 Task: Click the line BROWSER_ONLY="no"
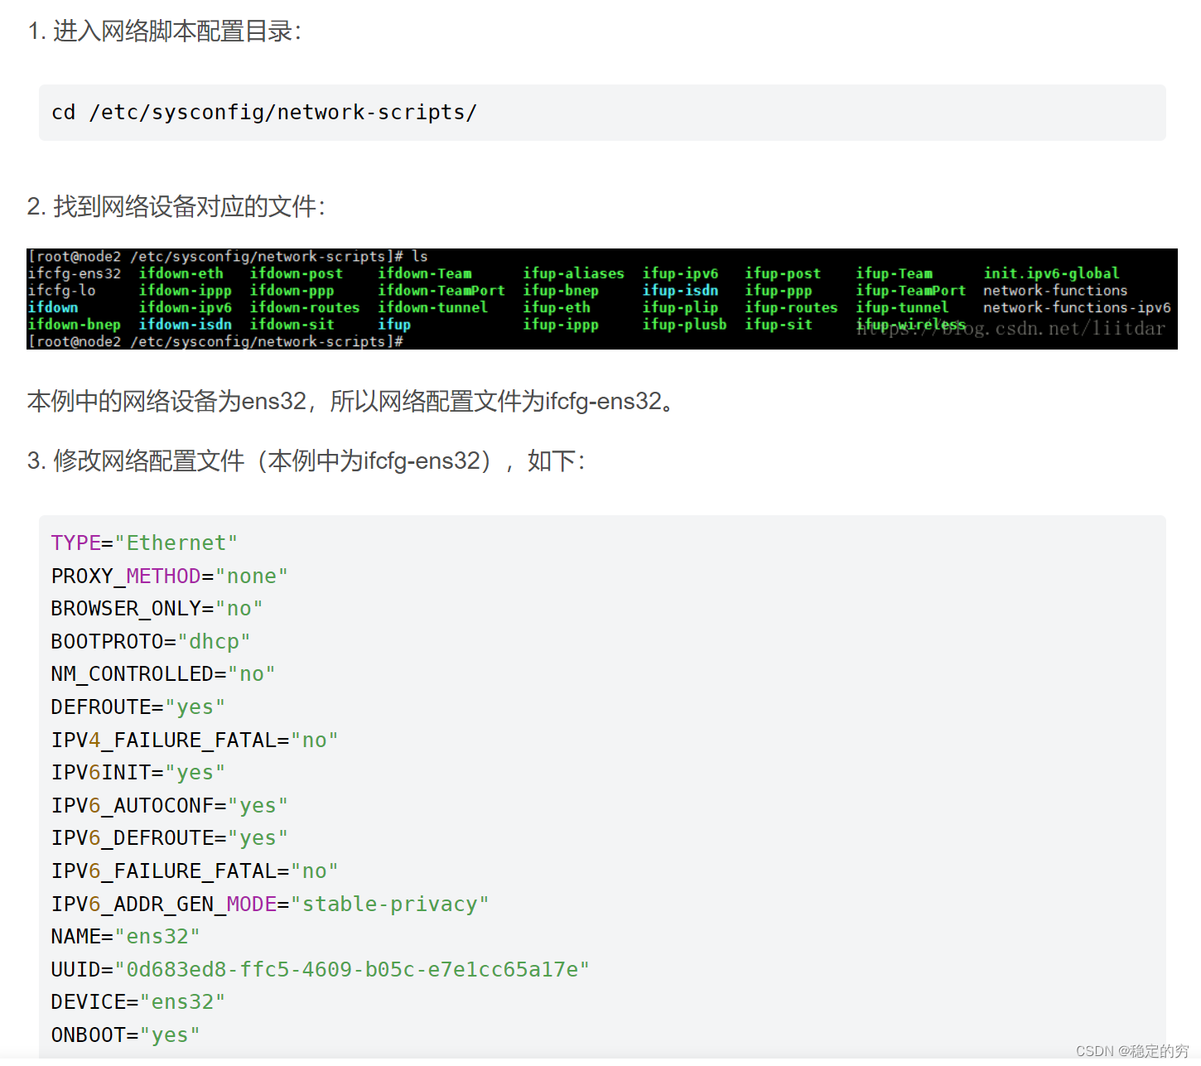point(157,609)
